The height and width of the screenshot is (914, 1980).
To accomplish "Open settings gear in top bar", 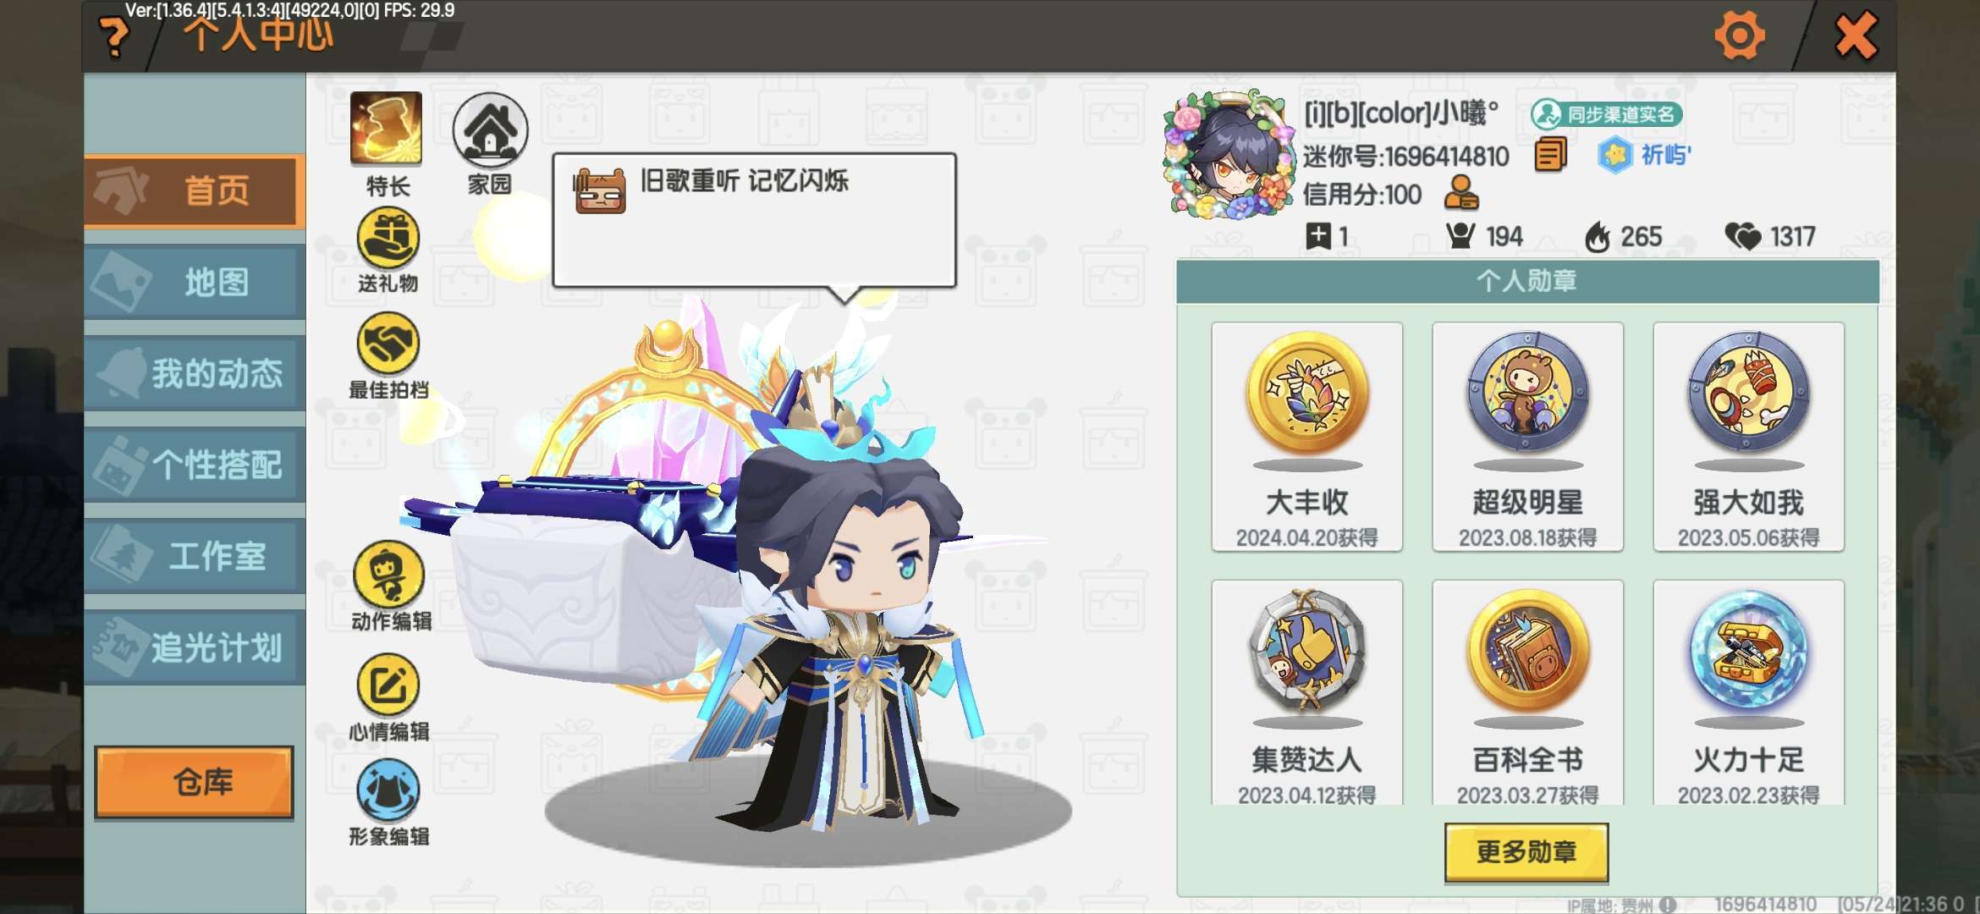I will tap(1740, 36).
